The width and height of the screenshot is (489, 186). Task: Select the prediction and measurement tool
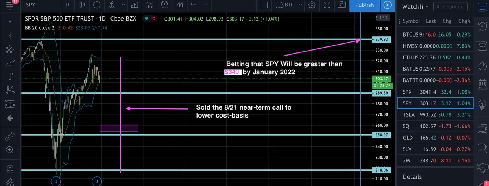pyautogui.click(x=10, y=104)
